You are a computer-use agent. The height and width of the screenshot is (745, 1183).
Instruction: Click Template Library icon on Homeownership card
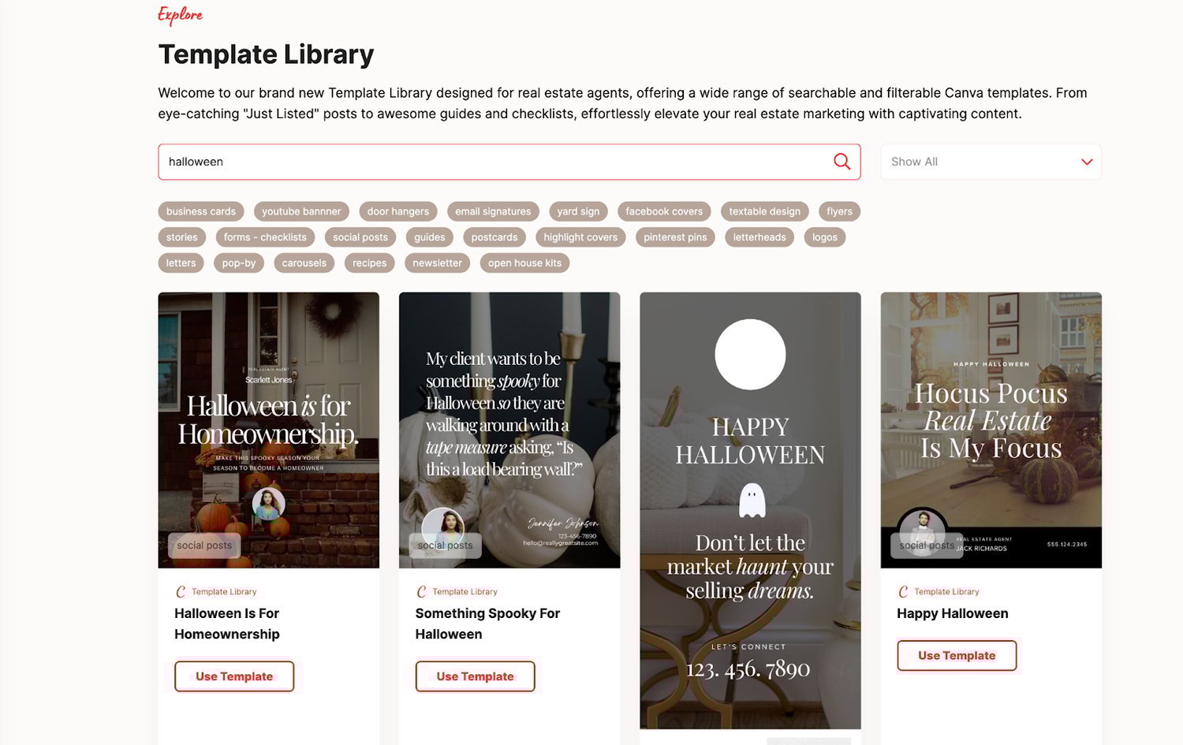(x=181, y=591)
